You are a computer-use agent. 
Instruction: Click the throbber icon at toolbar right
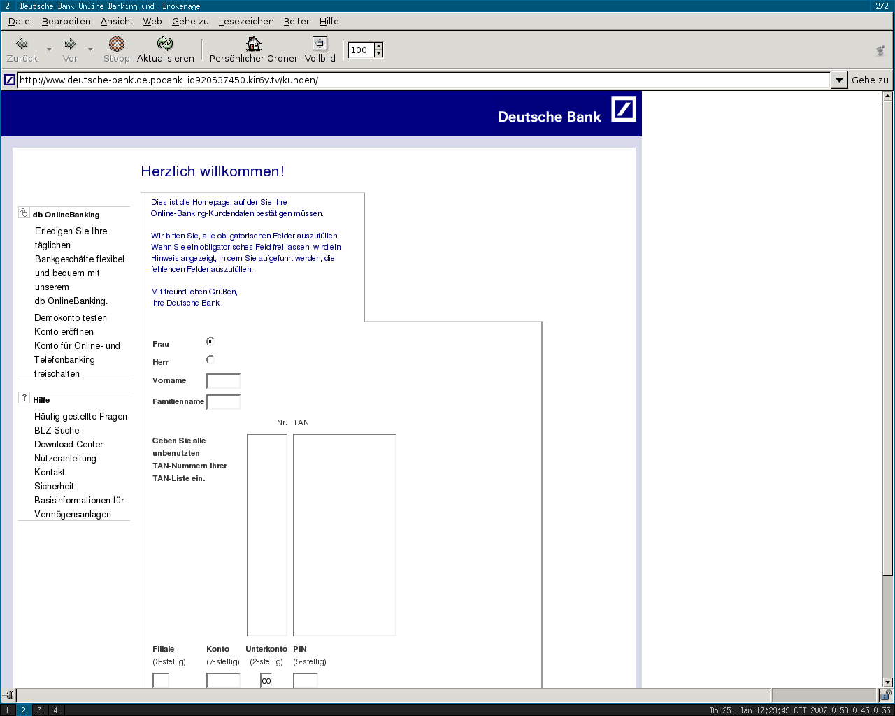(x=880, y=50)
